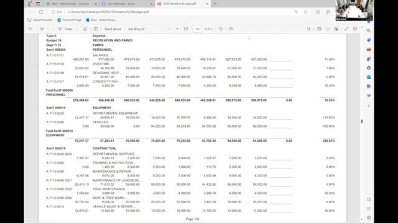Close the 2024 Tentative Budget.pdf tab
This screenshot has width=398, height=223.
(x=207, y=4)
